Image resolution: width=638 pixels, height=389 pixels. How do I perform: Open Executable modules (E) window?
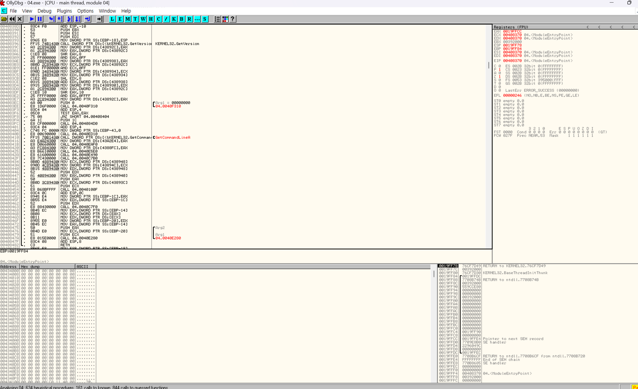coord(120,19)
